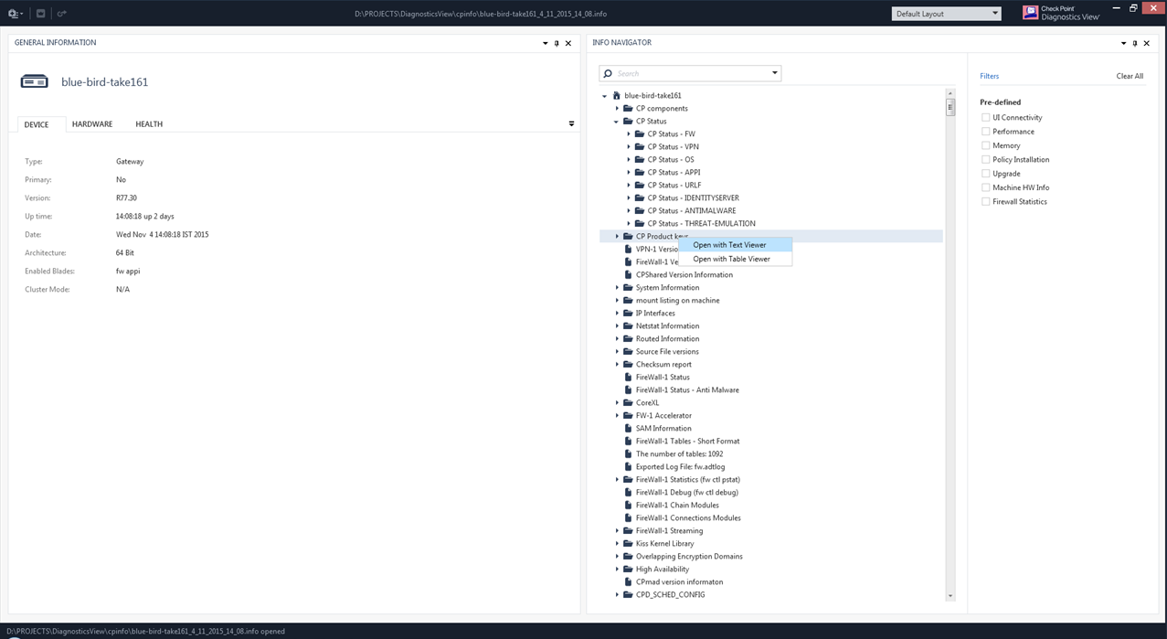Screen dimensions: 1167x639
Task: Select Checksum report tree item
Action: (x=663, y=364)
